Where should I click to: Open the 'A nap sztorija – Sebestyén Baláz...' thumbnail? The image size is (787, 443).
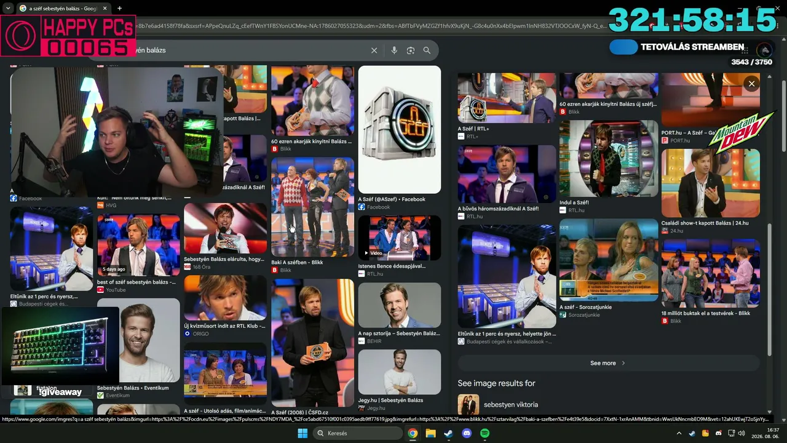[400, 306]
